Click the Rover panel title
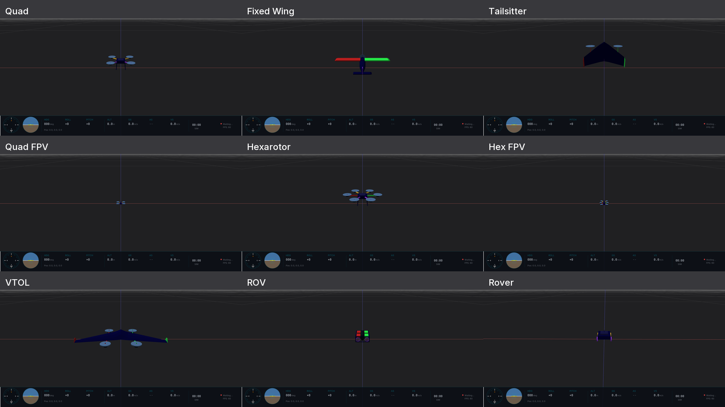The image size is (725, 407). (x=501, y=283)
